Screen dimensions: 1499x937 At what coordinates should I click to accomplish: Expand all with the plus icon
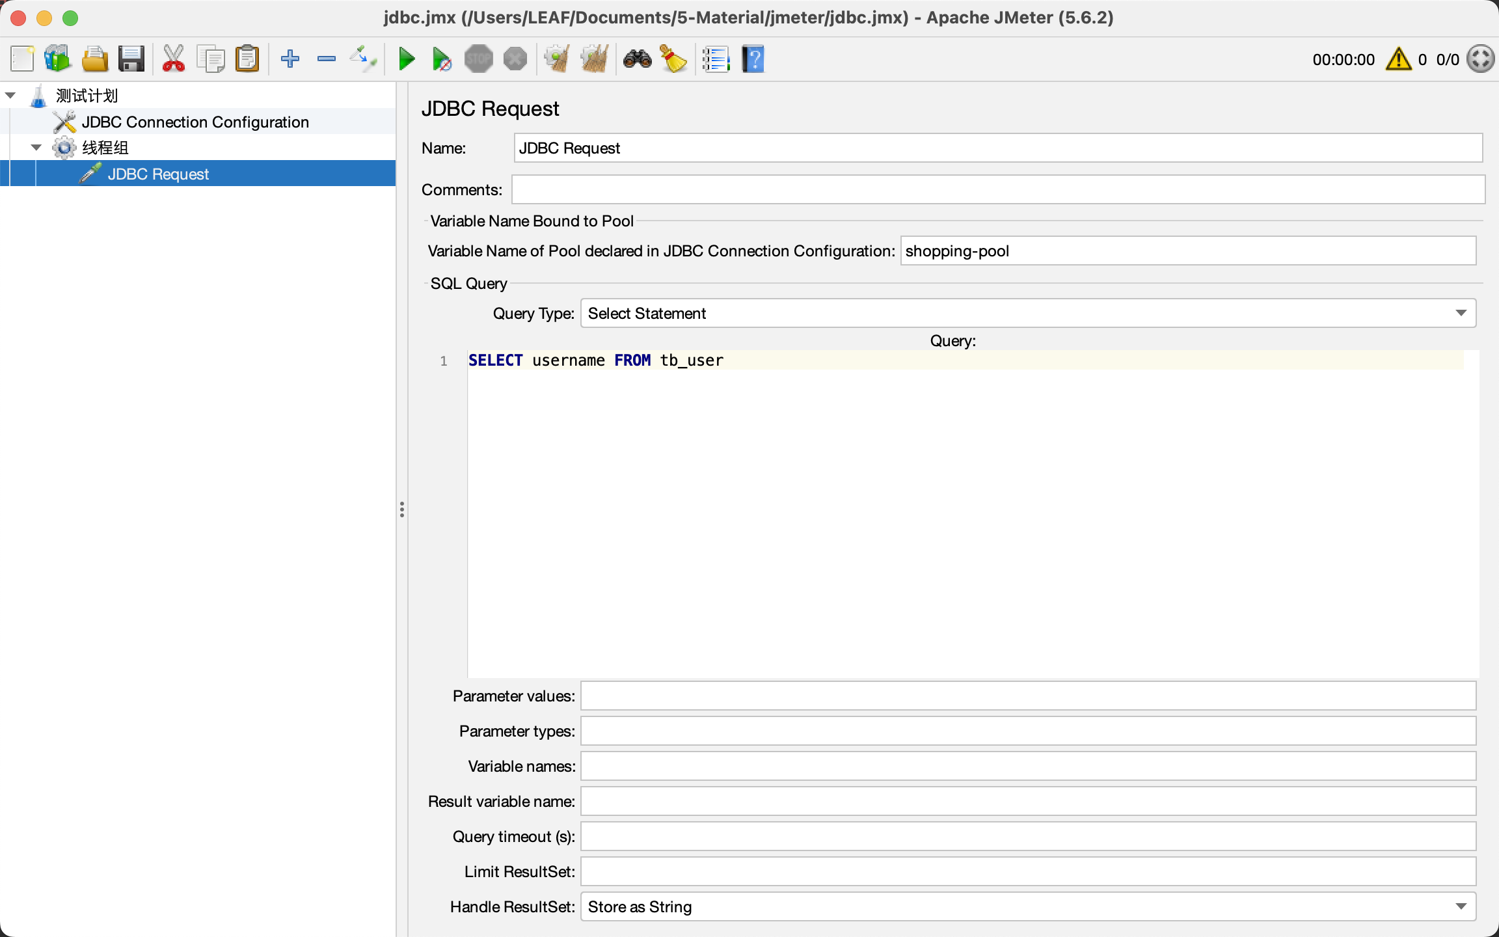pos(290,59)
